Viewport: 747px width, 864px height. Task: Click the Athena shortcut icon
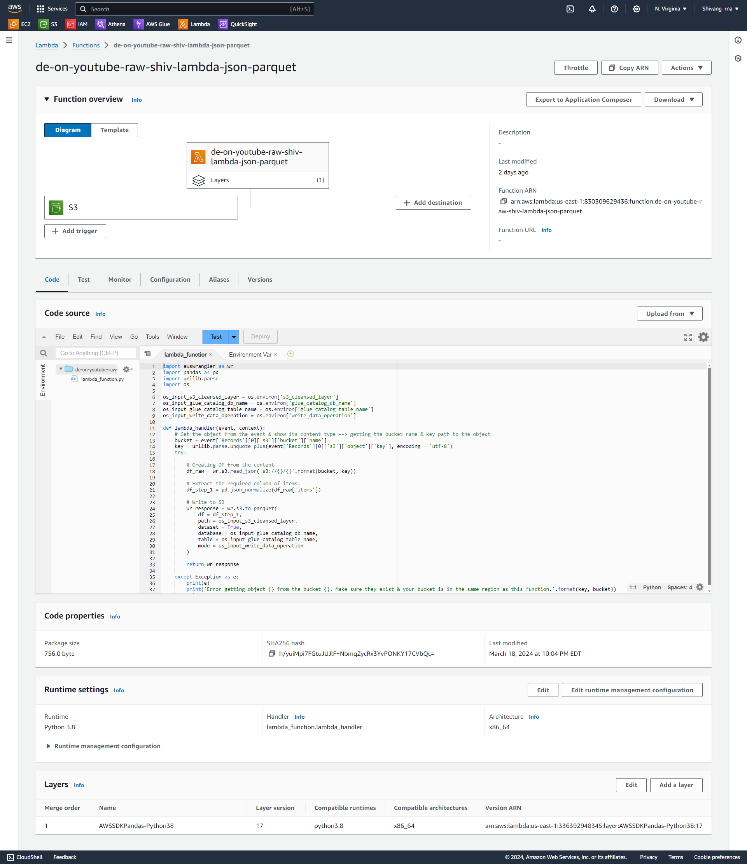pyautogui.click(x=101, y=24)
